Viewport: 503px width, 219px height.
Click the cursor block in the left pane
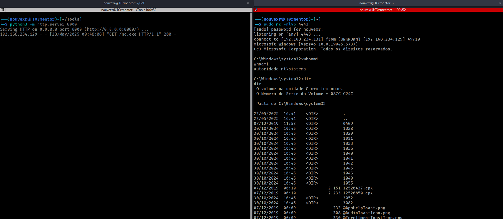[x=1, y=39]
